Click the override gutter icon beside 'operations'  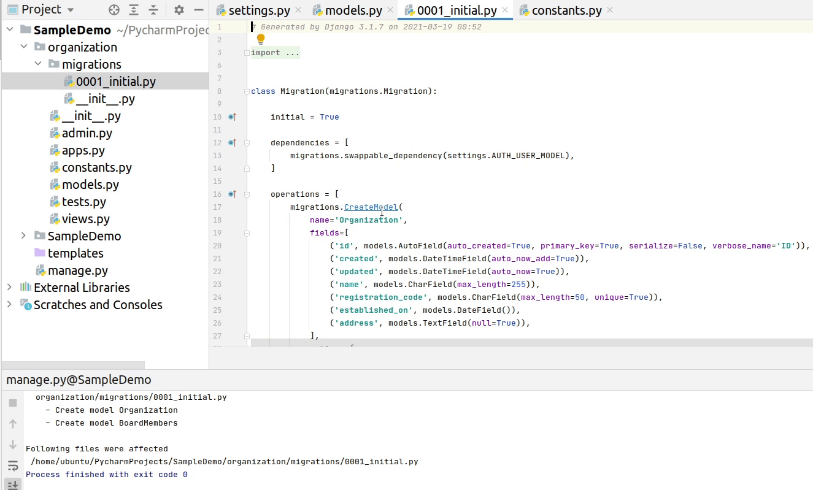point(232,194)
